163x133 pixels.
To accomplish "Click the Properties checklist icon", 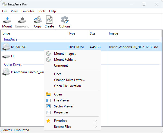I will pyautogui.click(x=48, y=112).
